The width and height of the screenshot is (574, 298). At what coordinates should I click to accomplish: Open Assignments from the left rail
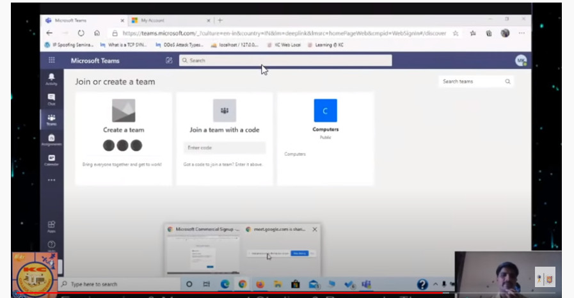click(x=51, y=140)
